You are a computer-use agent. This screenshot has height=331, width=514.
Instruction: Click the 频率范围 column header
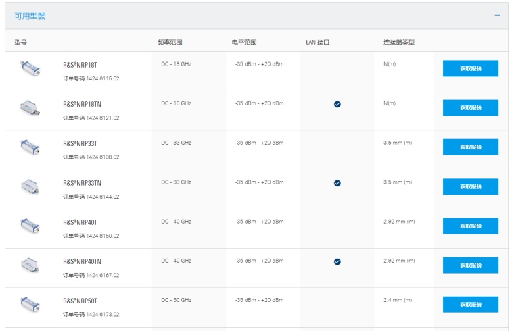(x=170, y=42)
